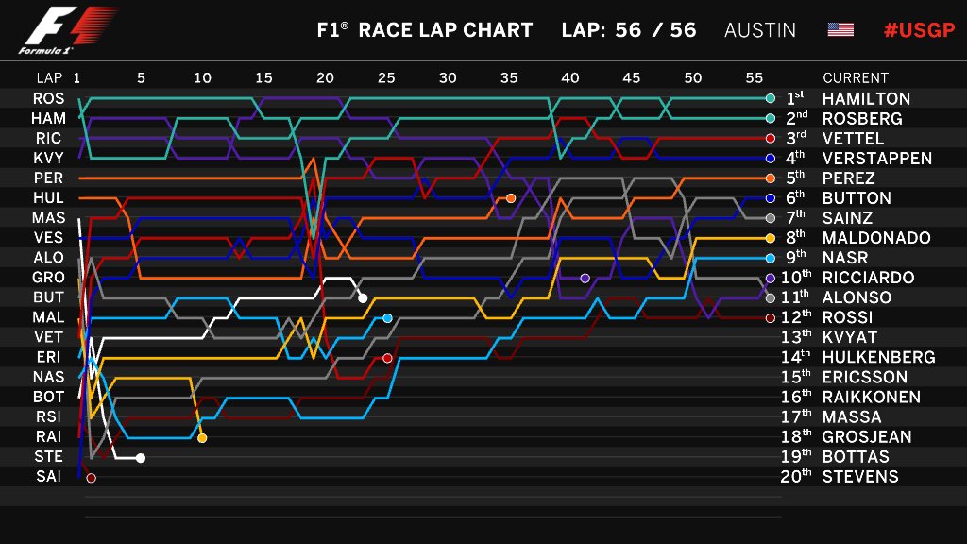967x544 pixels.
Task: Select the BOT driver label
Action: click(x=49, y=396)
